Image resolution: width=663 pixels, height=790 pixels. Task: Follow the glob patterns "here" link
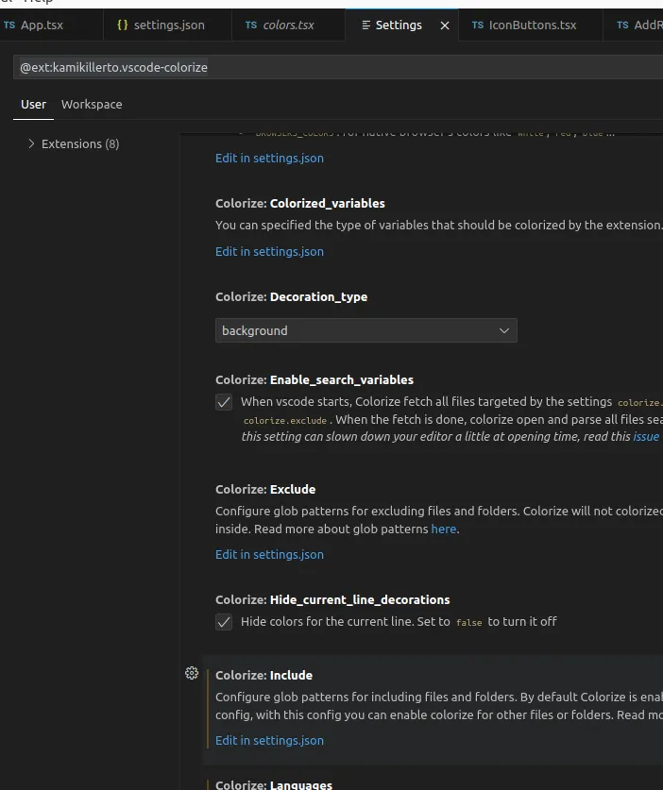pyautogui.click(x=443, y=529)
